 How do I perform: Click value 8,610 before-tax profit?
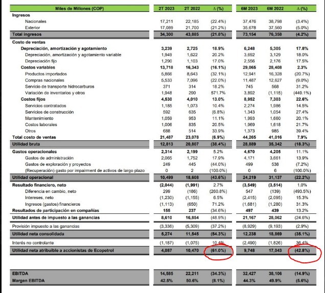pyautogui.click(x=167, y=217)
